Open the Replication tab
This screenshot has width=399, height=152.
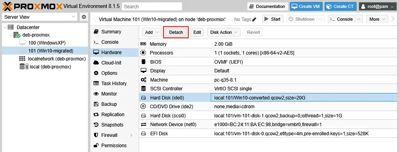pyautogui.click(x=114, y=115)
